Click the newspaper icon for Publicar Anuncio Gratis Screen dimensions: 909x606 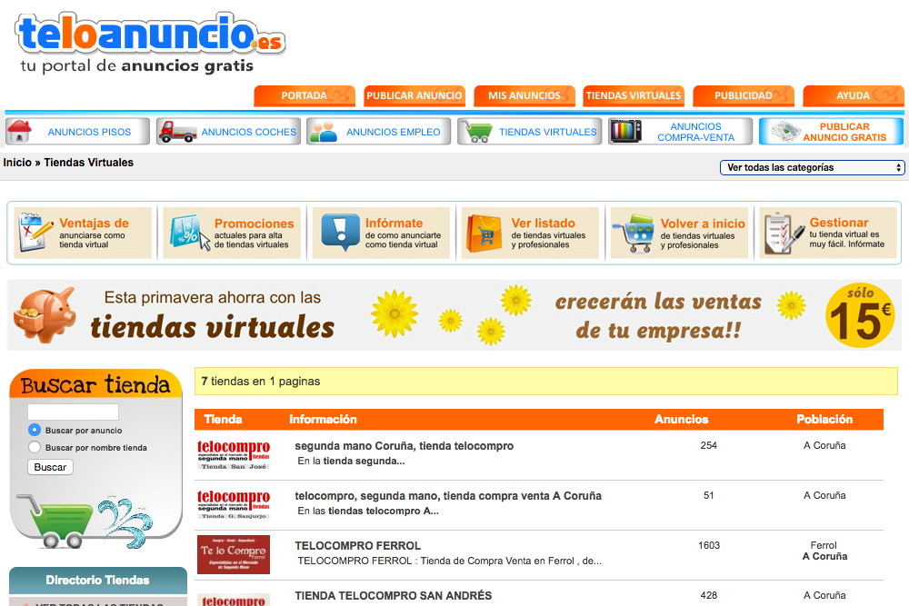pyautogui.click(x=785, y=132)
